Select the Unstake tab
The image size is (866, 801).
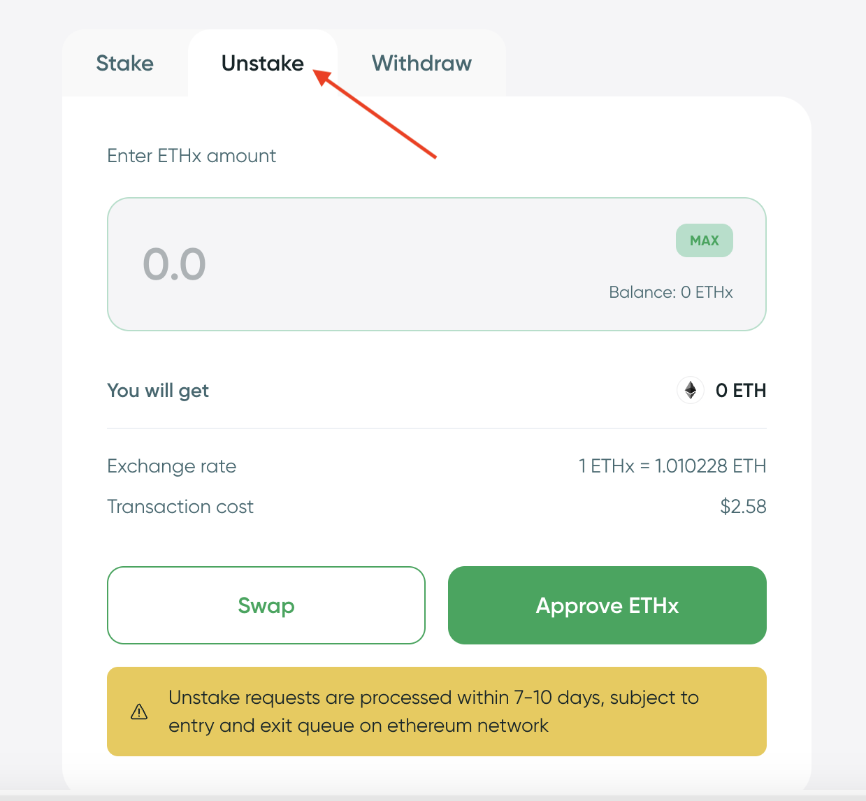[263, 64]
